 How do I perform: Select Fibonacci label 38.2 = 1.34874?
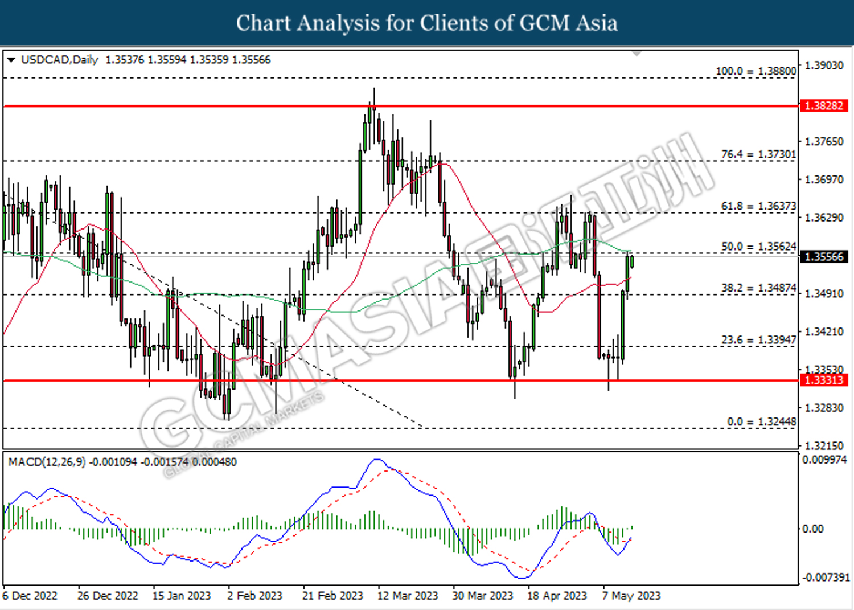(759, 288)
